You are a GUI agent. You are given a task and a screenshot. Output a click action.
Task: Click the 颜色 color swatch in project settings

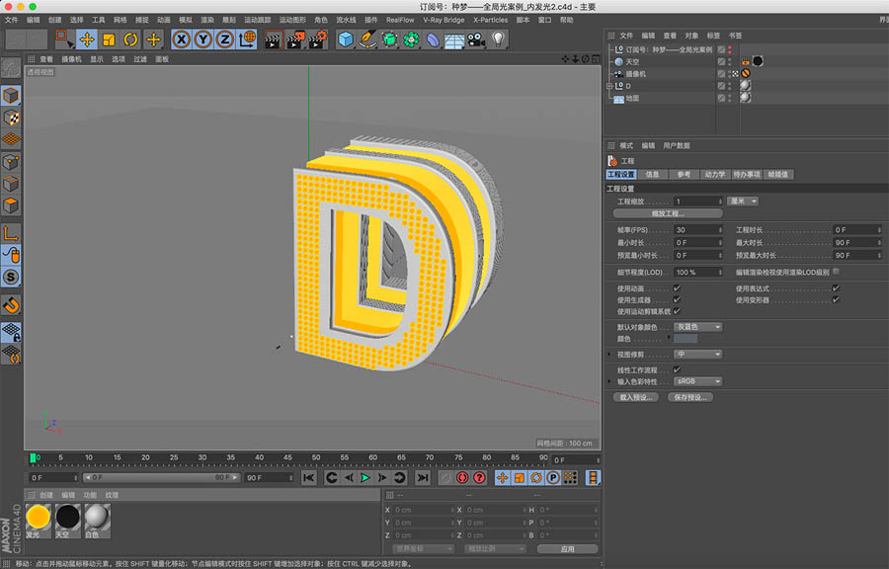point(687,338)
